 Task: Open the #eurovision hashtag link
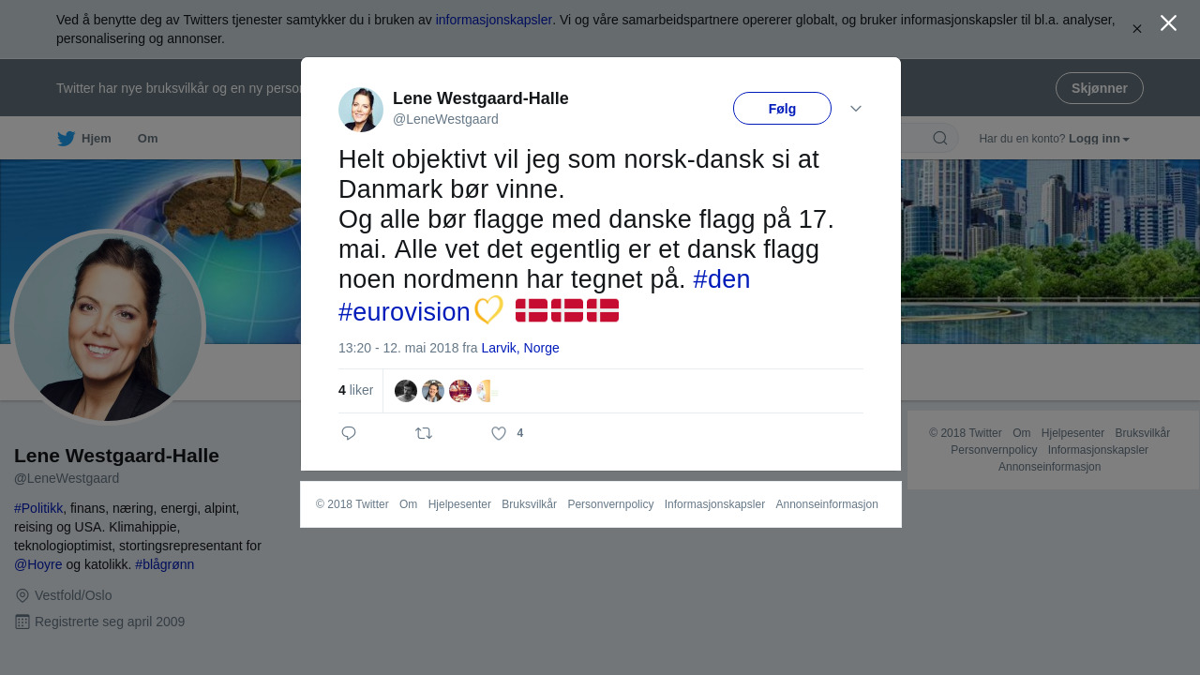(x=404, y=312)
